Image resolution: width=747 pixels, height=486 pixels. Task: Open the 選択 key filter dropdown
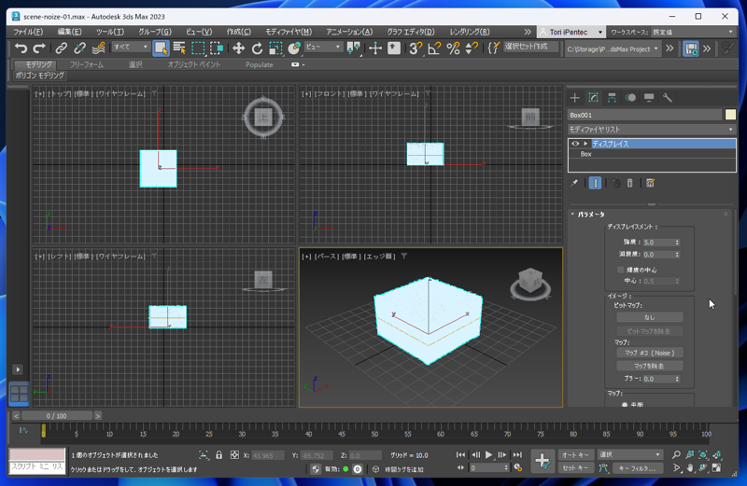pos(629,454)
